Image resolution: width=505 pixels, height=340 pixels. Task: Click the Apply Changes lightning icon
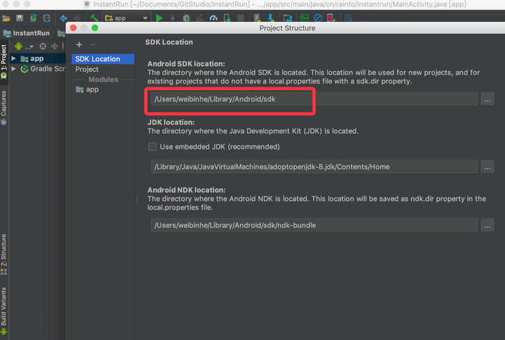pos(173,18)
